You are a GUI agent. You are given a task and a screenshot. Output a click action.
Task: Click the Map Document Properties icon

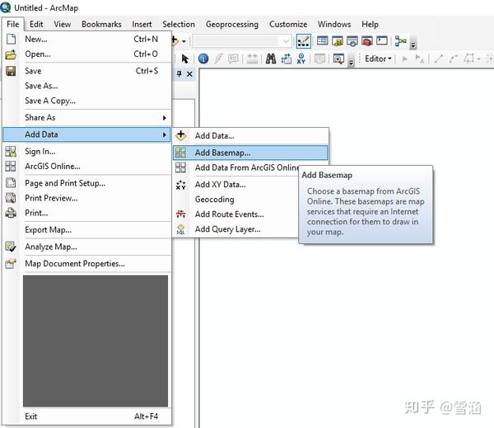point(11,264)
